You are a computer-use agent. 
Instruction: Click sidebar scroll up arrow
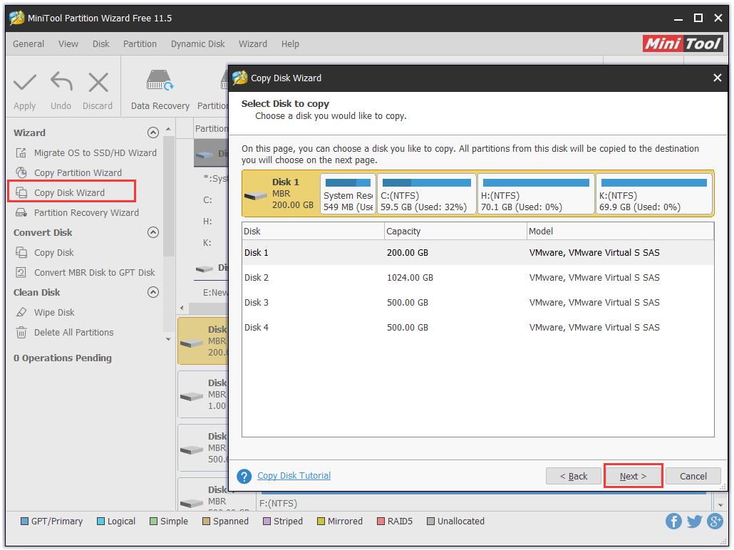click(x=168, y=130)
